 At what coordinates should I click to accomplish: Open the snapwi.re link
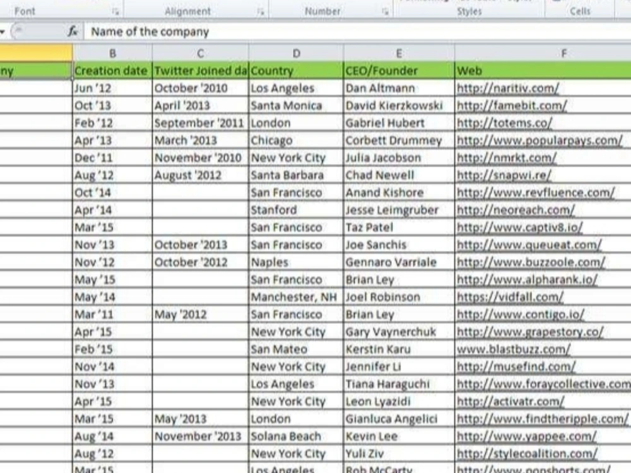point(504,175)
